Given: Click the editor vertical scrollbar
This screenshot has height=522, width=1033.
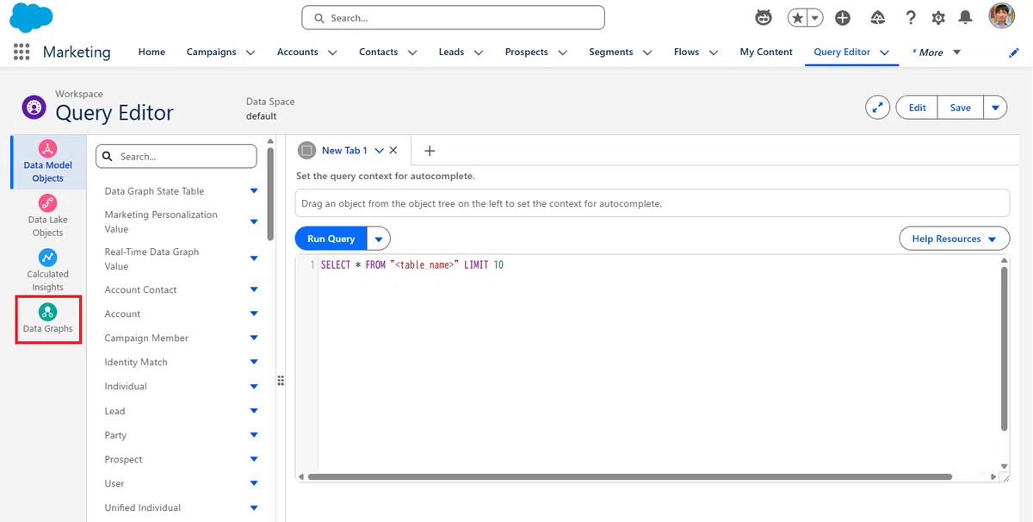Looking at the screenshot, I should [1004, 348].
